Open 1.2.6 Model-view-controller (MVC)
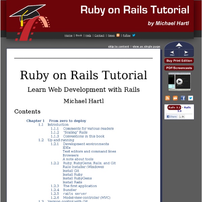The width and height of the screenshot is (202, 202). (80, 198)
